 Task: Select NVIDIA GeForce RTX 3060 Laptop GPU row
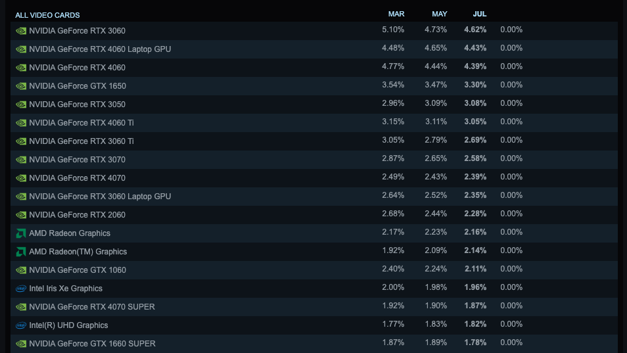point(100,197)
